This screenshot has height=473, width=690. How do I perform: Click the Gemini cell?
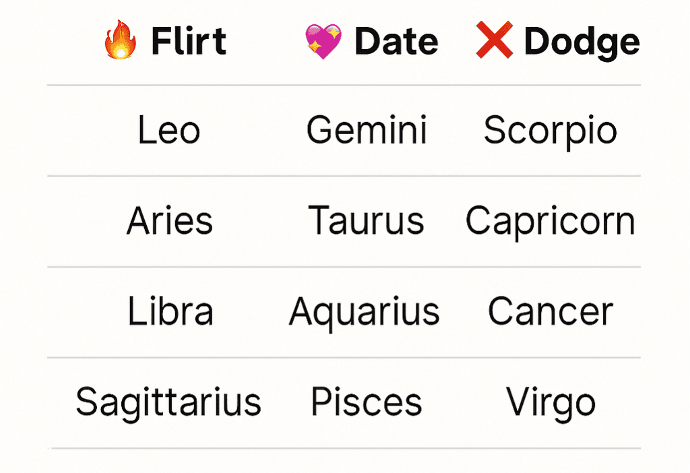367,130
